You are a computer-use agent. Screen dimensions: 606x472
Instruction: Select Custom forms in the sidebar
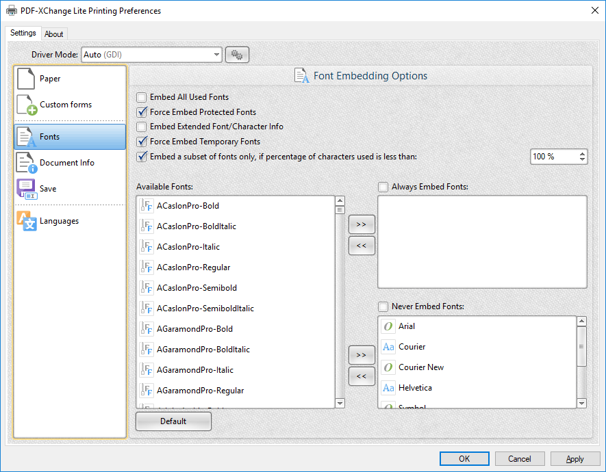click(70, 105)
